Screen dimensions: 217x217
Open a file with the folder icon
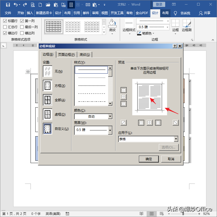tap(48, 5)
